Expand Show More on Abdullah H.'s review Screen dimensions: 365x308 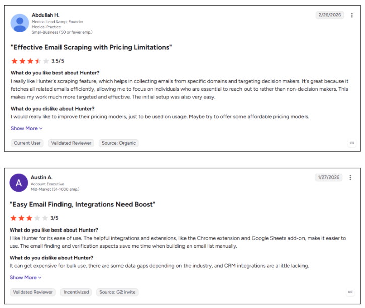pyautogui.click(x=27, y=128)
